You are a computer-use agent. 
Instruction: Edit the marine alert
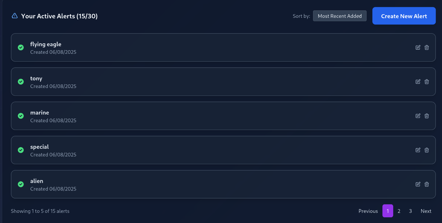(418, 116)
